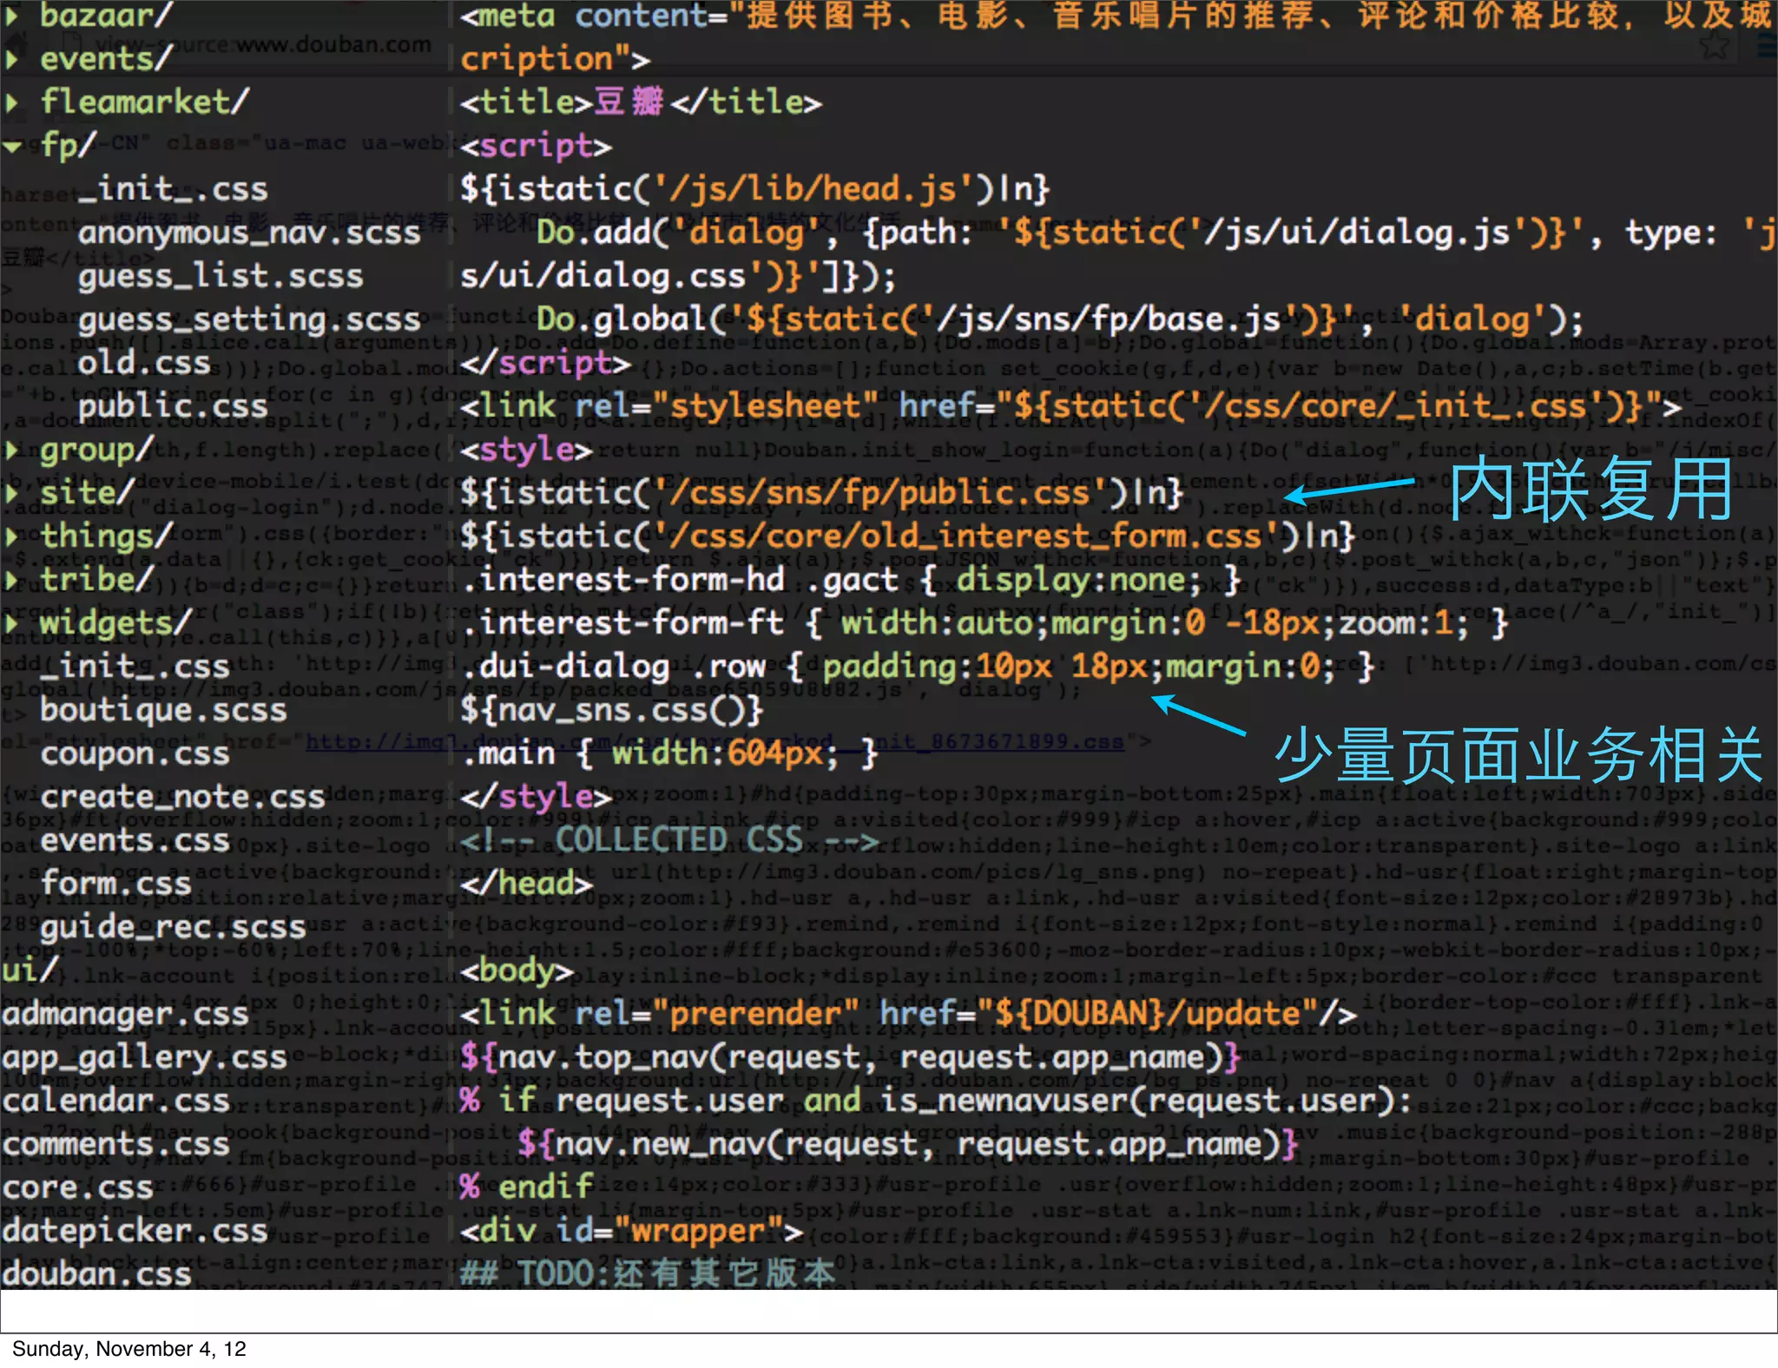Click the ui/ folder entry
1778x1368 pixels.
(x=30, y=970)
